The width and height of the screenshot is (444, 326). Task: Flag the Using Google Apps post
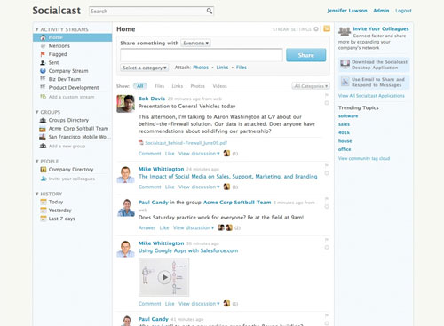[x=327, y=240]
